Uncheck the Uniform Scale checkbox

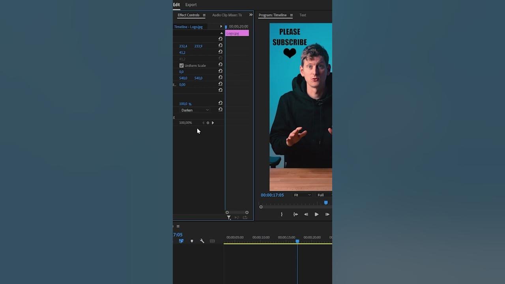(x=181, y=65)
